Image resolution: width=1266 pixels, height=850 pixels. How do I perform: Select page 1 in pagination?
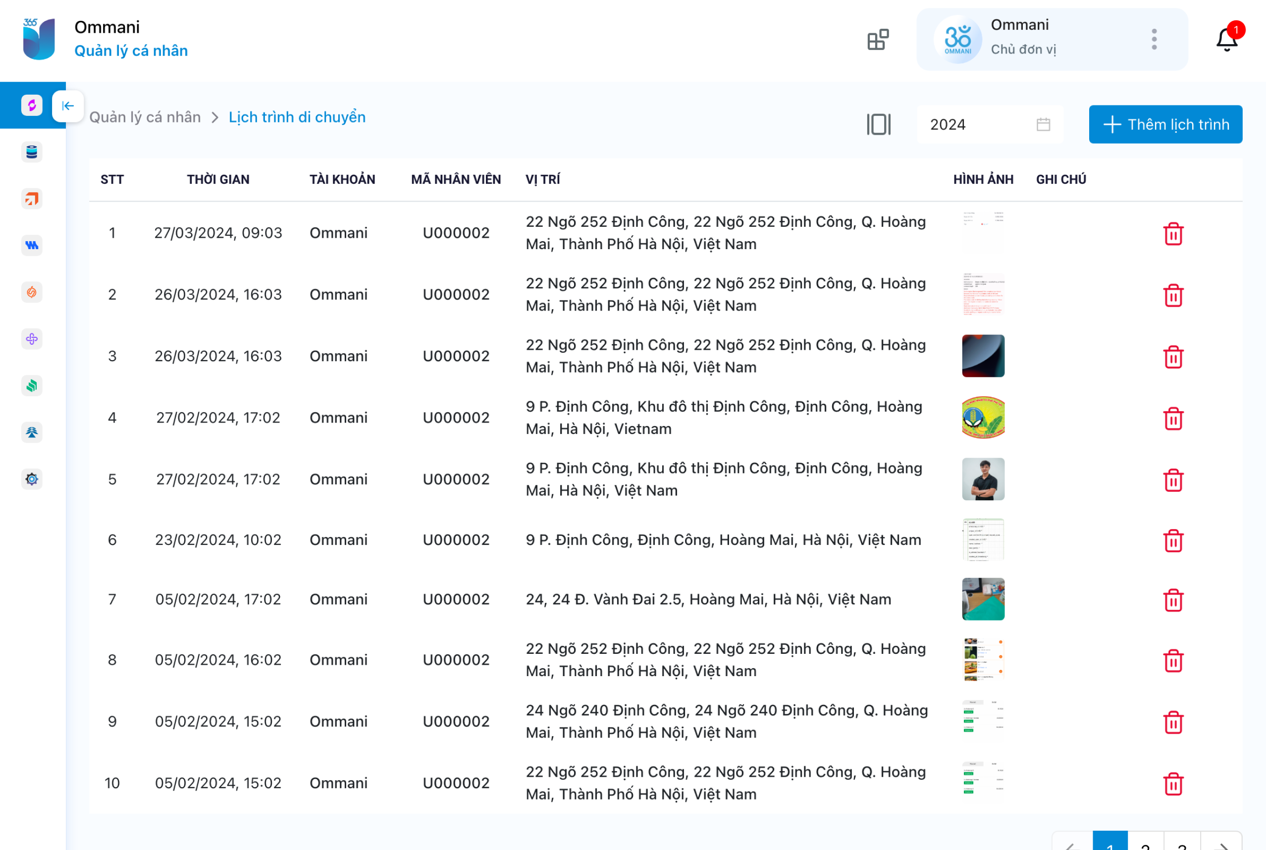pyautogui.click(x=1109, y=843)
